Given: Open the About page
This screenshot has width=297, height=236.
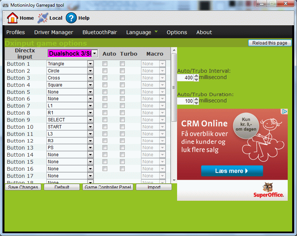Looking at the screenshot, I should point(204,32).
